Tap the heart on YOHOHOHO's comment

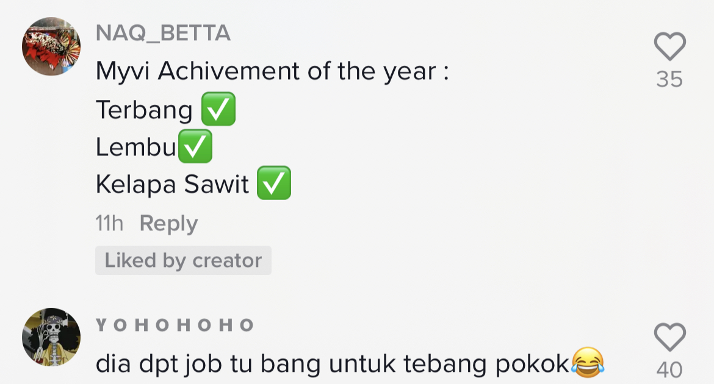point(669,338)
